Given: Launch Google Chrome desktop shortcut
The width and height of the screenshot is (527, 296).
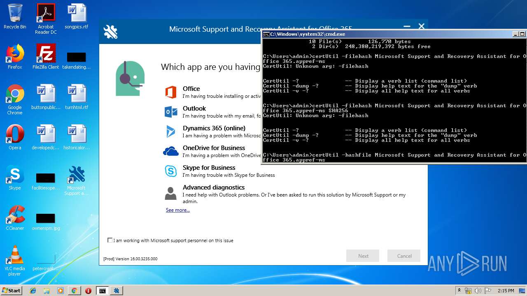Looking at the screenshot, I should (15, 99).
